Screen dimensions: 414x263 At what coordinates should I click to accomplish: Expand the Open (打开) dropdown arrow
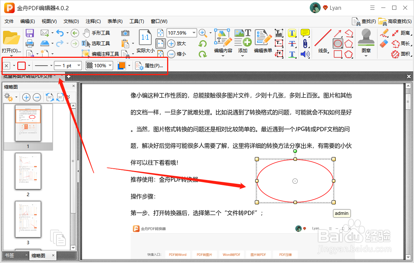[x=11, y=56]
